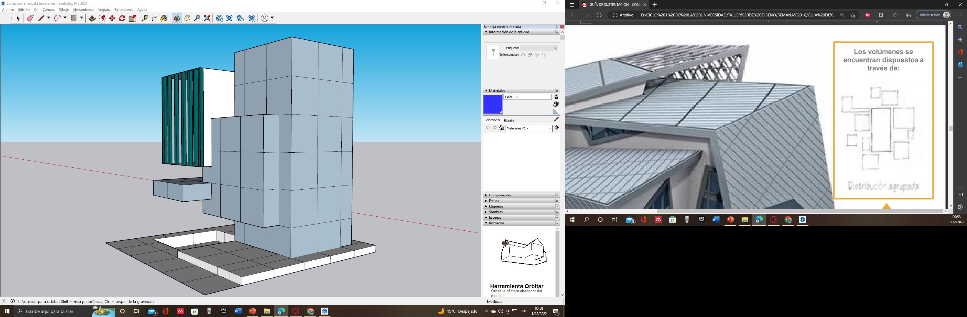The height and width of the screenshot is (317, 967).
Task: Toggle the lock icon in entity info
Action: 530,55
